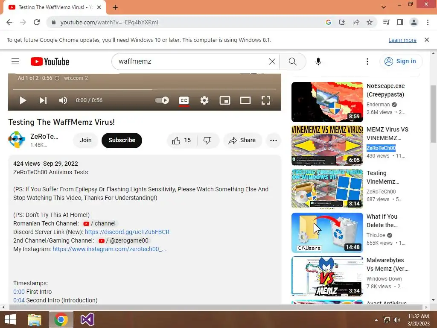Click the Google search icon in address bar
Screen dimensions: 437x328
pyautogui.click(x=328, y=22)
